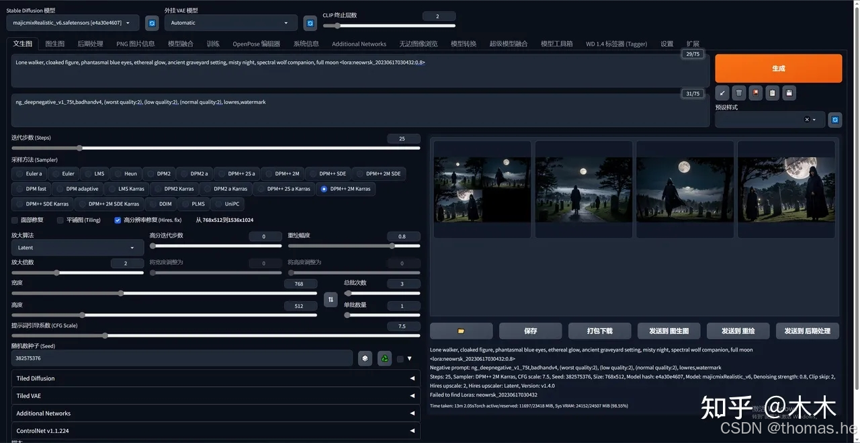860x443 pixels.
Task: Select the UniPC sampler
Action: point(226,204)
